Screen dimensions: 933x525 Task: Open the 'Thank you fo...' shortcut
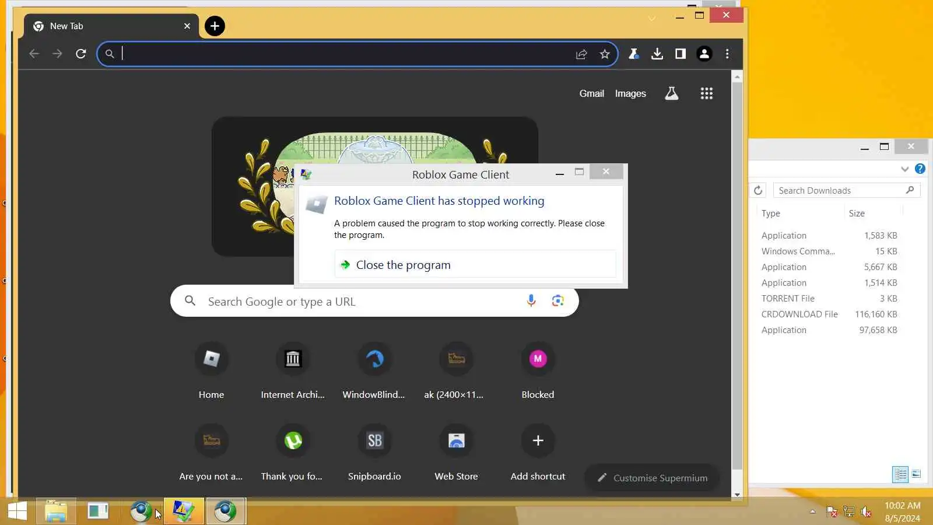pos(292,453)
